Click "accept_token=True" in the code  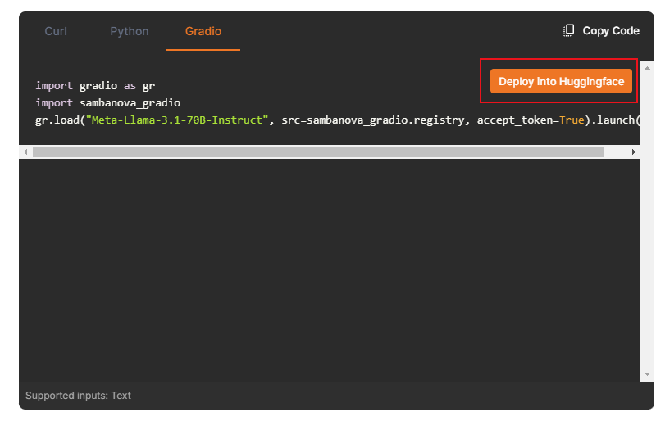point(531,120)
